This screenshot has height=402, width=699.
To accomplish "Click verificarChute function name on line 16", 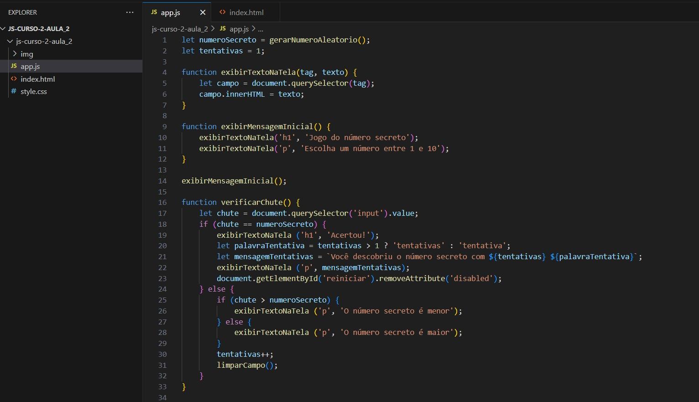I will point(251,202).
